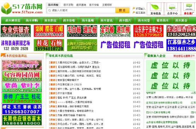Click the pink flower 紫薇开花了 sidebar banner
The width and height of the screenshot is (196, 129).
(x=22, y=65)
